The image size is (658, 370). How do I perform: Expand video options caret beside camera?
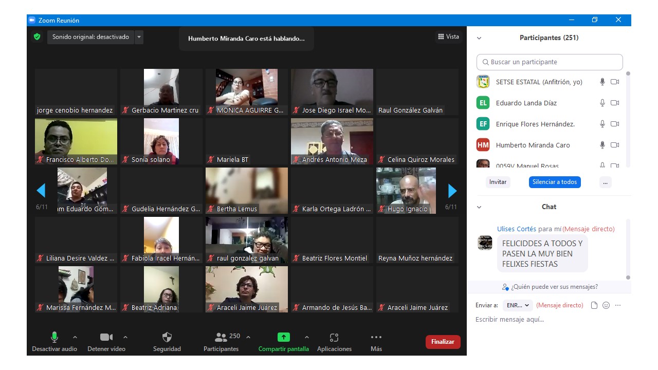pos(125,337)
